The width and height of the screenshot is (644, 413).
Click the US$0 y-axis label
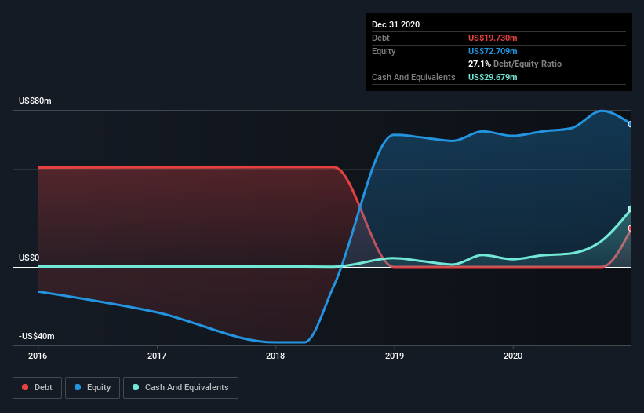[x=29, y=258]
